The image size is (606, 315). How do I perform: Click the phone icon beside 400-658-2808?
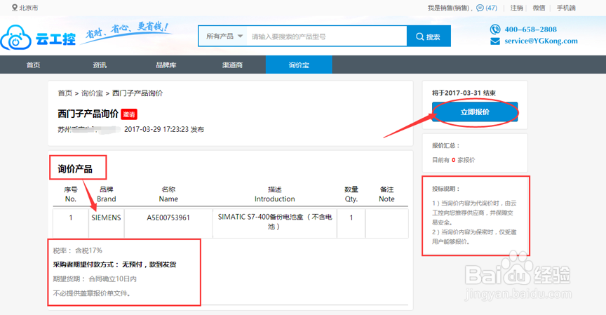coord(494,29)
